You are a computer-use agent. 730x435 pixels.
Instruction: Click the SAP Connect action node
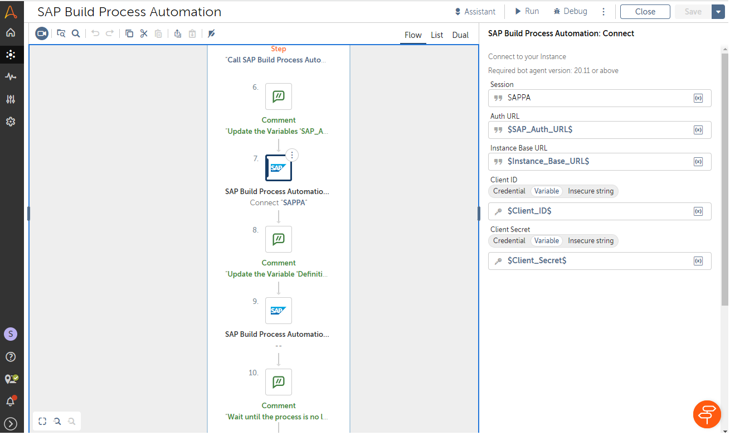(x=278, y=168)
